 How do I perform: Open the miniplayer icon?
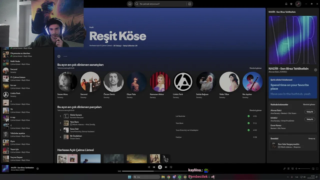click(x=313, y=169)
